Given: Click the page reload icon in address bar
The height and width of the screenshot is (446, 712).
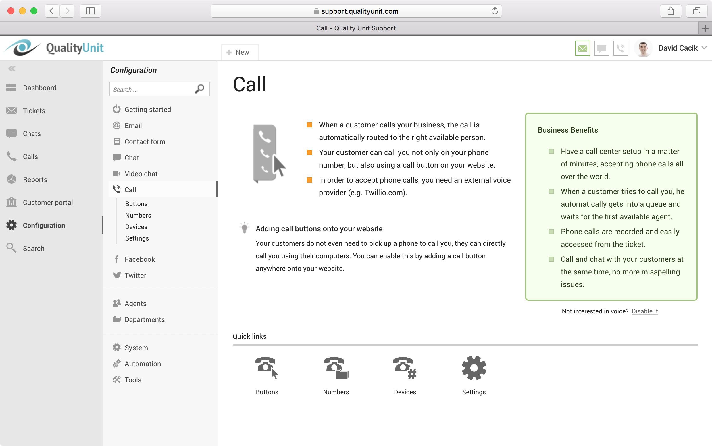Looking at the screenshot, I should click(x=494, y=11).
